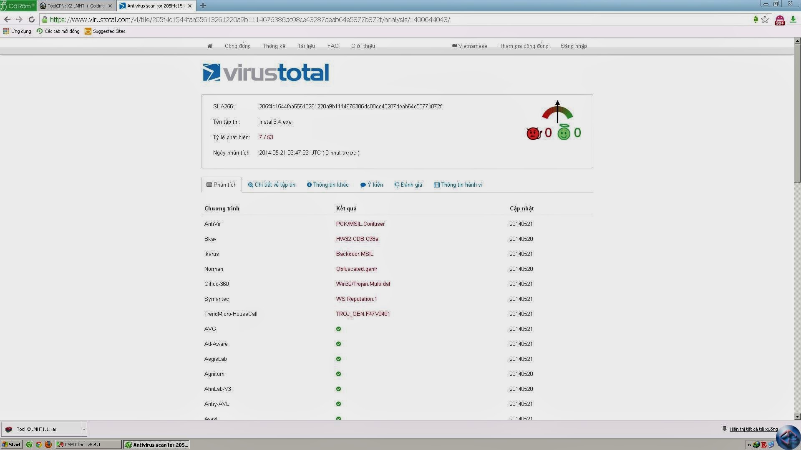Click Tham gia cộng đồng link
The width and height of the screenshot is (801, 450).
point(524,46)
